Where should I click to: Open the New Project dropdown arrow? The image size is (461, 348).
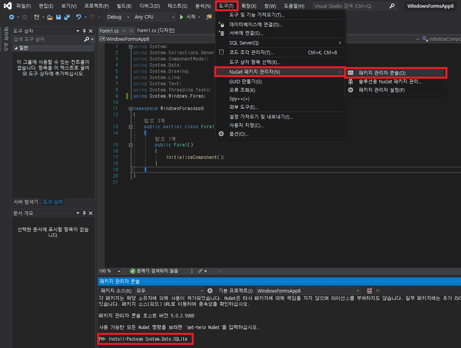click(43, 17)
